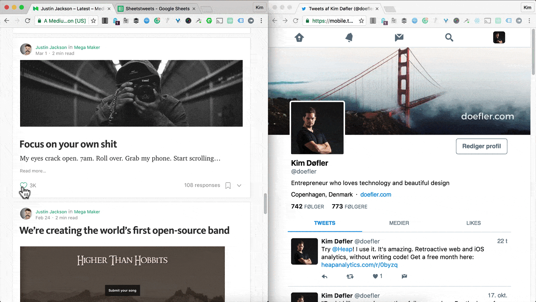Click 'Read more…' under Focus on your own shit
Image resolution: width=536 pixels, height=302 pixels.
pyautogui.click(x=33, y=171)
